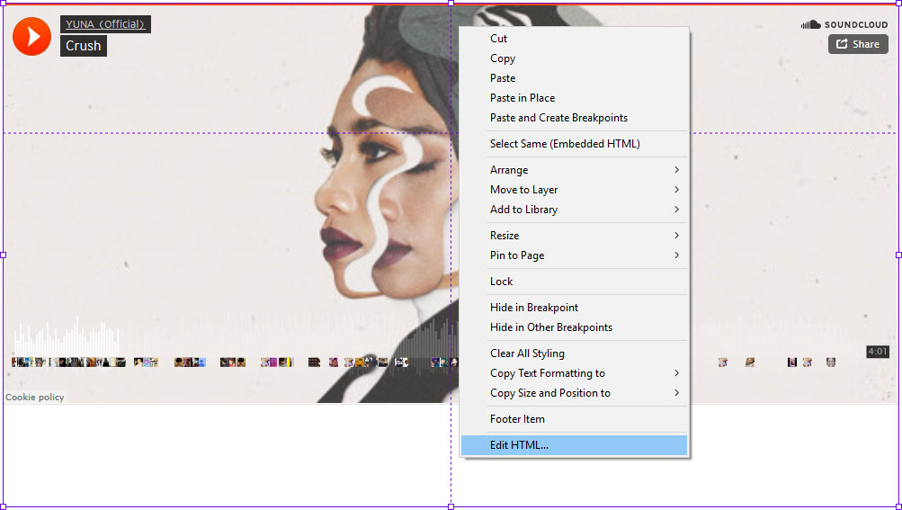The height and width of the screenshot is (510, 902).
Task: Select Paste in Place
Action: pyautogui.click(x=574, y=98)
